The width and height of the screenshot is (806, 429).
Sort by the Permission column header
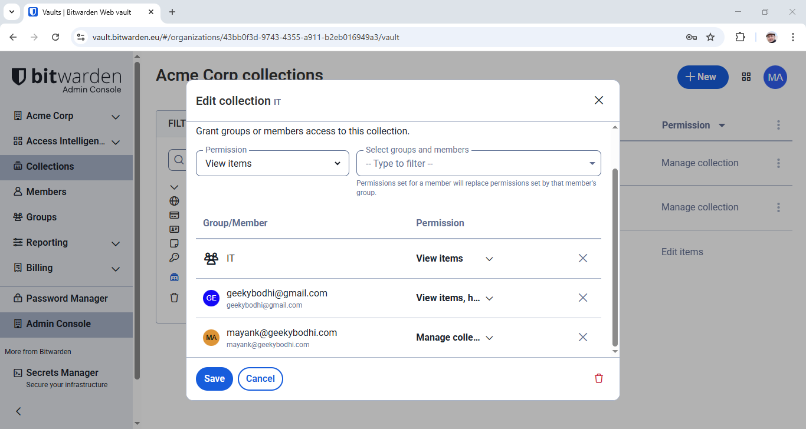point(693,125)
